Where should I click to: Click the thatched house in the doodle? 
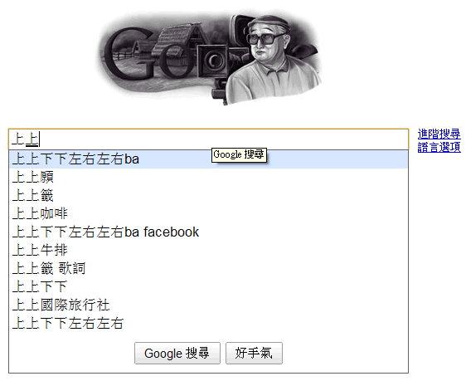click(x=180, y=45)
